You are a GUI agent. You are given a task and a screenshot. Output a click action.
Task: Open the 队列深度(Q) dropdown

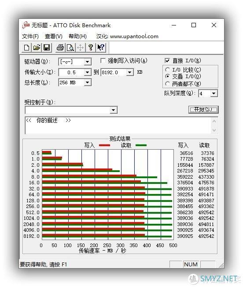point(214,93)
